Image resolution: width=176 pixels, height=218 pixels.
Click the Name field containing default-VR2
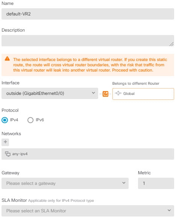88,14
